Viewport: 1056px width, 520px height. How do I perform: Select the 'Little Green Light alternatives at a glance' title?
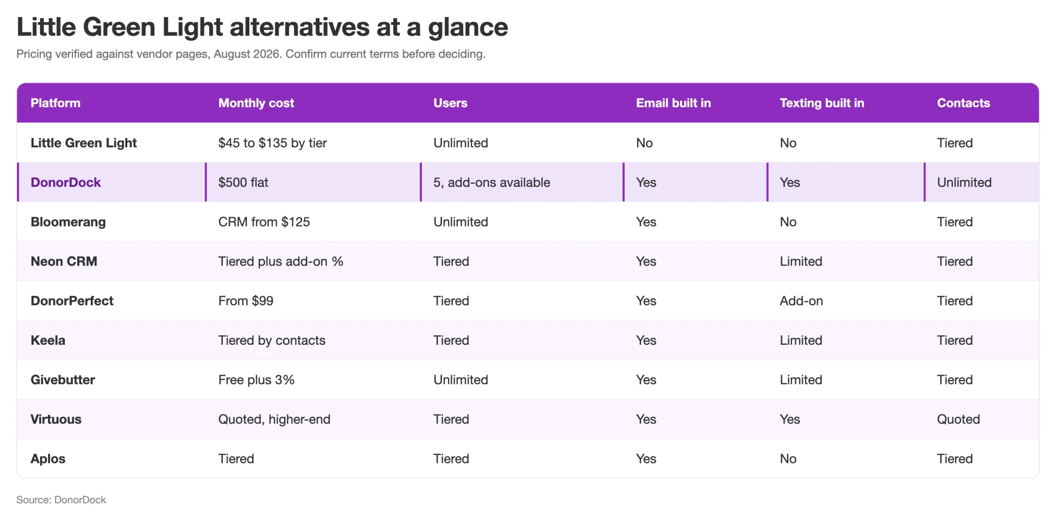[262, 27]
